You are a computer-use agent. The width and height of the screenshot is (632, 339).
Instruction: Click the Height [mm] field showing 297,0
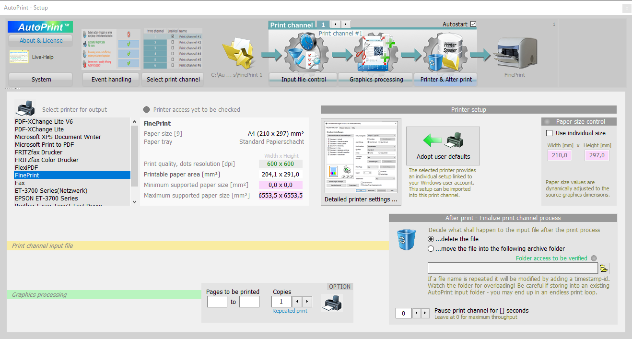597,155
